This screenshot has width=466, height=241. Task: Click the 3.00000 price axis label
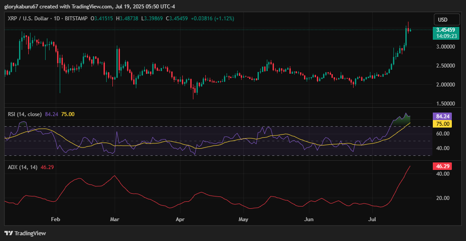pyautogui.click(x=445, y=47)
